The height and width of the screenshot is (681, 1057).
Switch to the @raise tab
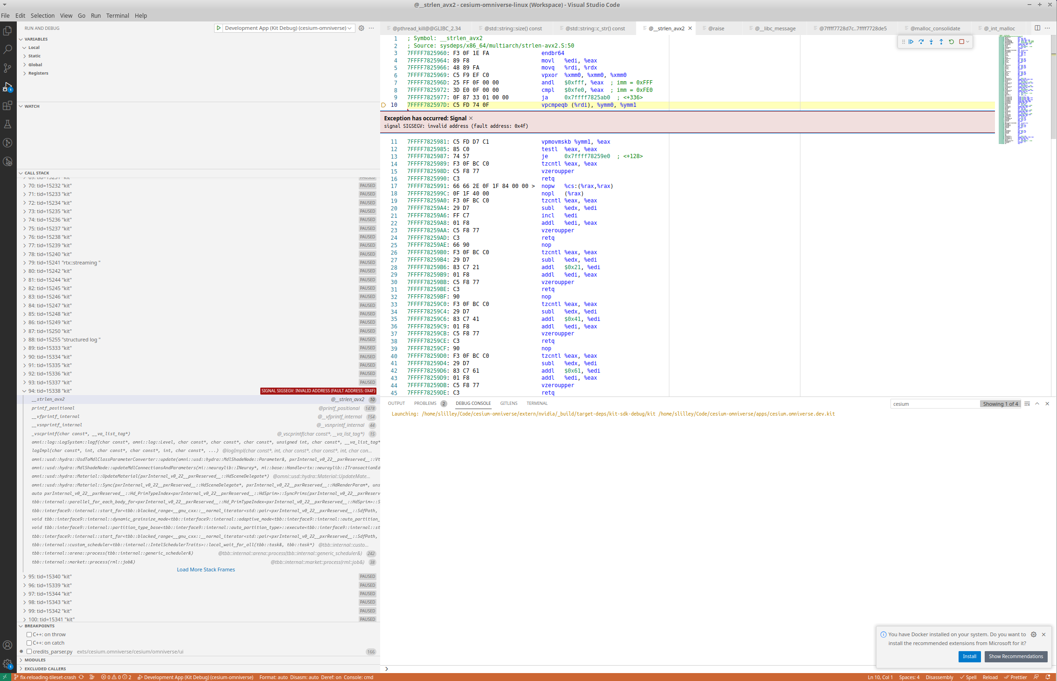717,28
